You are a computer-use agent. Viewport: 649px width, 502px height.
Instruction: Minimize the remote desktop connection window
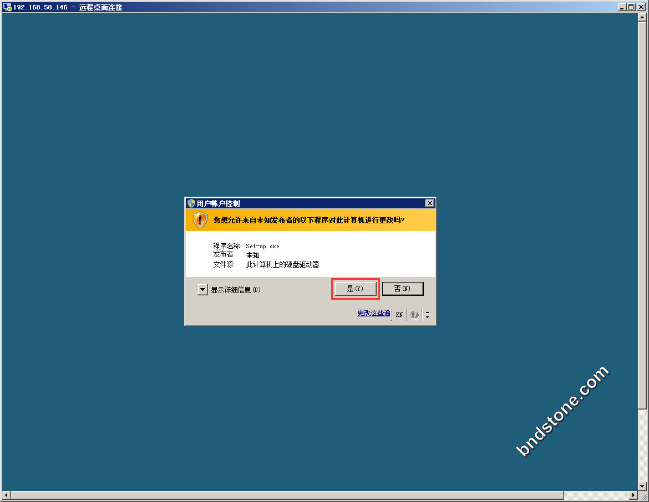coord(622,7)
